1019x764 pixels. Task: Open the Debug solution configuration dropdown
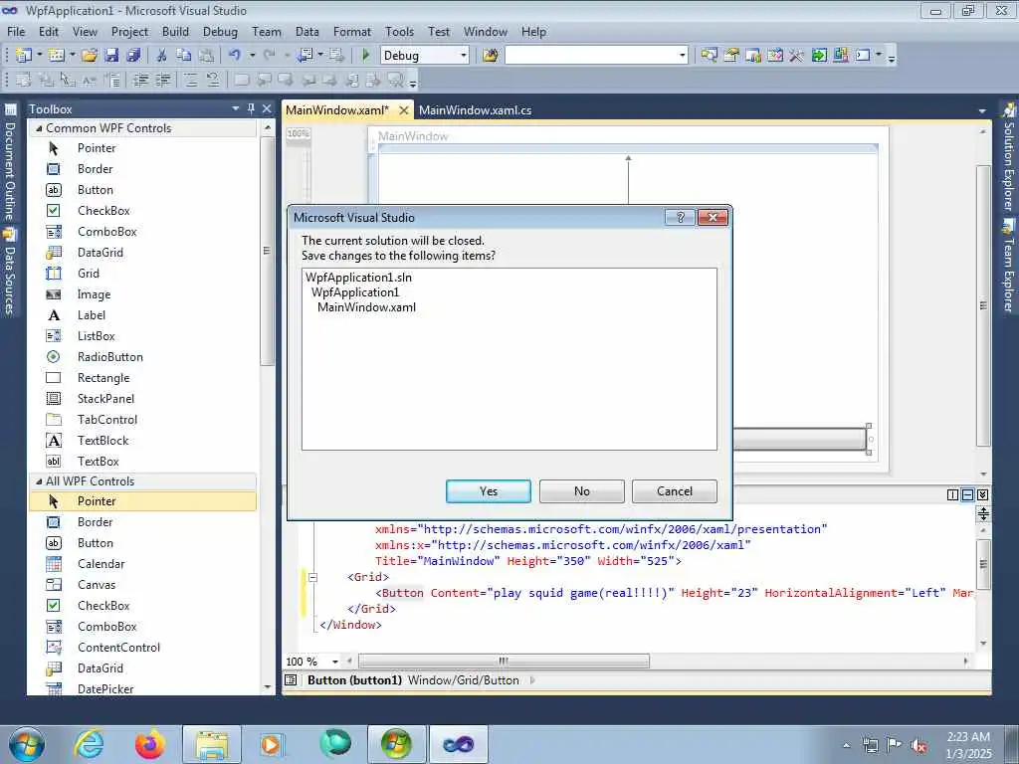point(464,56)
